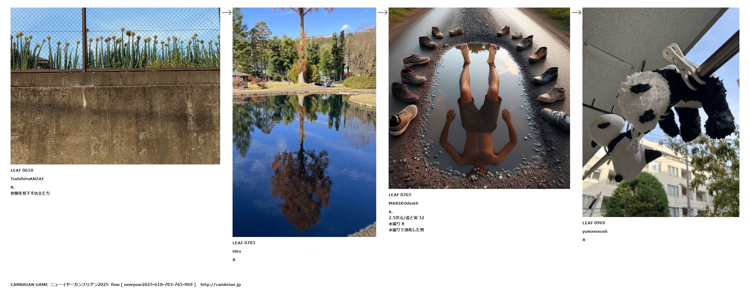
Task: Select the LEAF 0703 label
Action: [x=244, y=243]
